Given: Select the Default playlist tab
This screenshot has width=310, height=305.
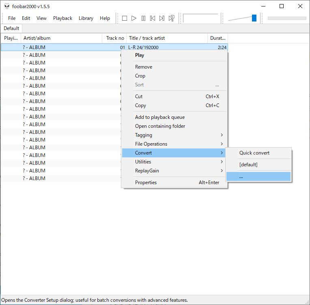Looking at the screenshot, I should coord(11,28).
